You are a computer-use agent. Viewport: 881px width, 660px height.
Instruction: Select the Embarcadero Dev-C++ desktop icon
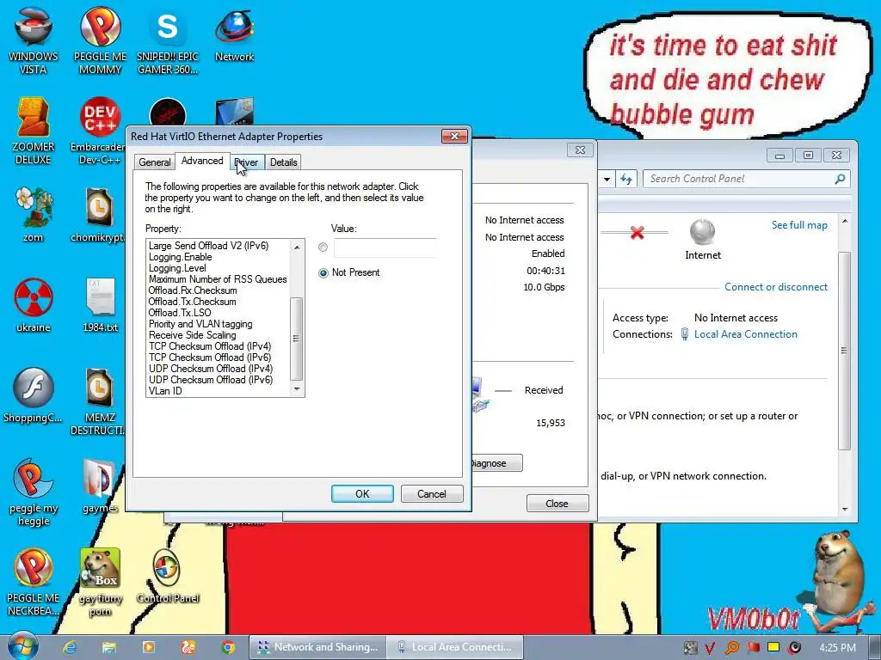[100, 131]
